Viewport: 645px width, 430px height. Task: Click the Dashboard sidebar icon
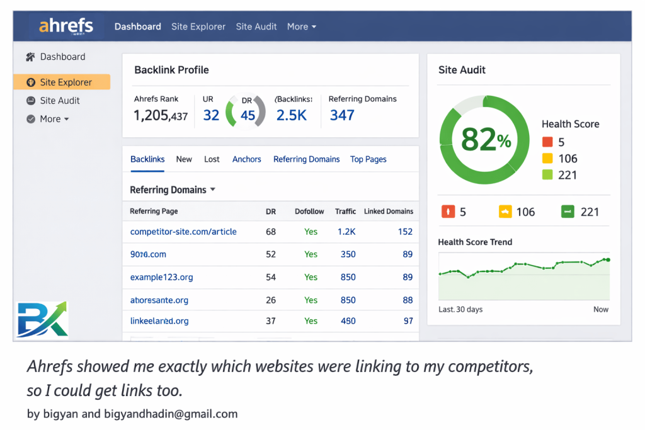click(x=30, y=57)
